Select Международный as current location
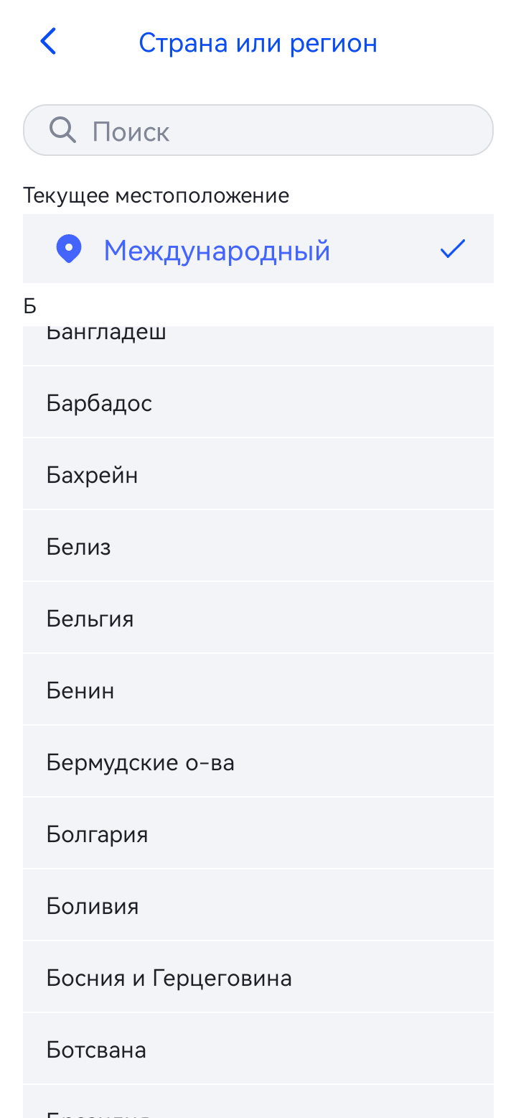Image resolution: width=516 pixels, height=1118 pixels. [x=258, y=249]
